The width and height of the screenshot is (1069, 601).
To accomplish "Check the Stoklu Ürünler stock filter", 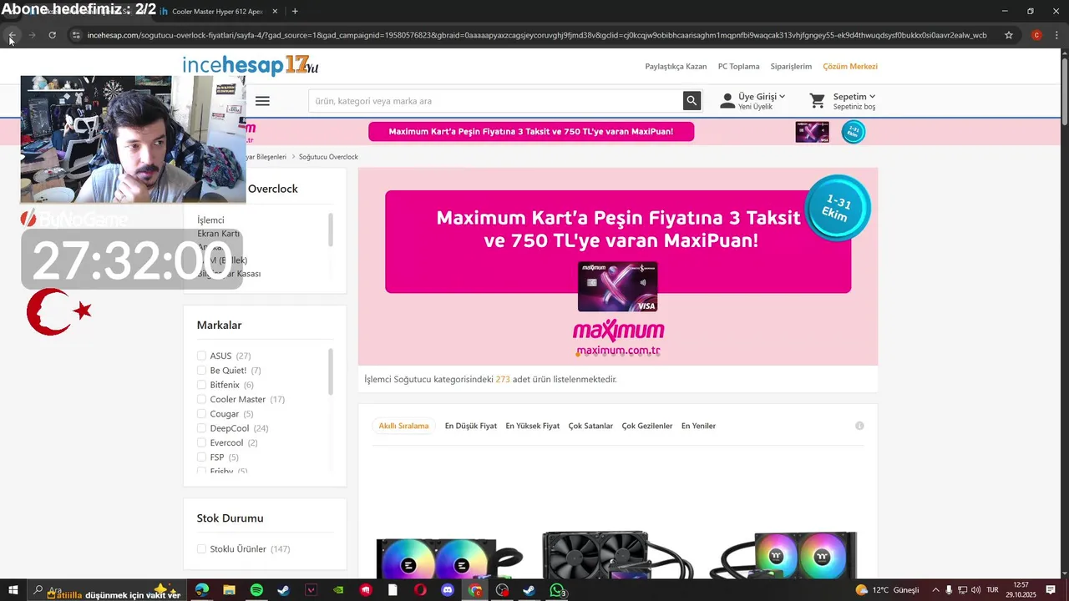I will [201, 548].
